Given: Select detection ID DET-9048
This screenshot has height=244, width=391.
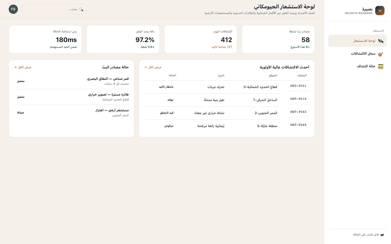Looking at the screenshot, I should pos(298,125).
